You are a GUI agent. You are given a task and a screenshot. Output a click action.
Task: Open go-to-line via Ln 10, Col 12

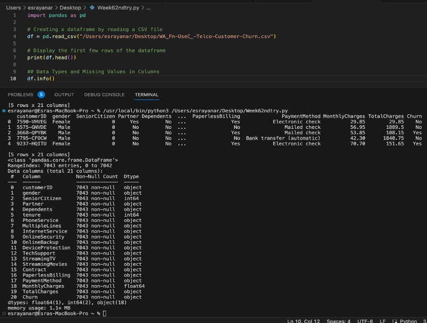coord(303,321)
